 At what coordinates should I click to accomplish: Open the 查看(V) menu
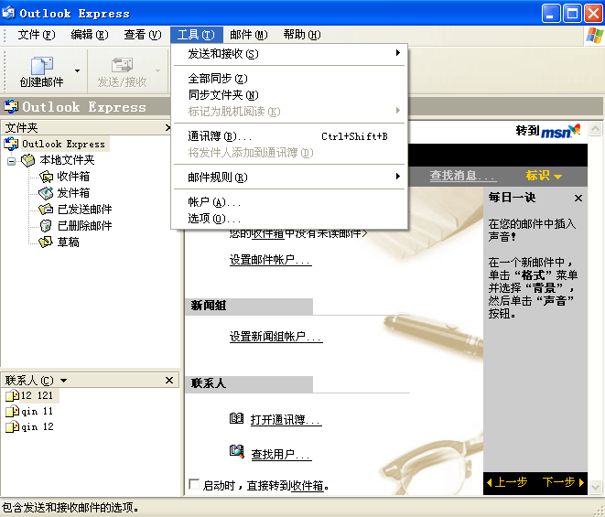(143, 35)
